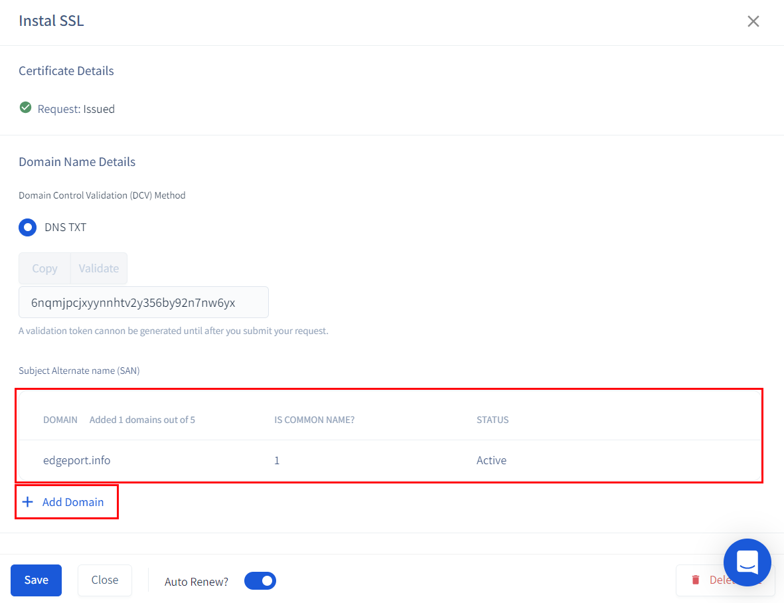Image resolution: width=784 pixels, height=603 pixels.
Task: Click the STATUS column header
Action: [x=492, y=420]
